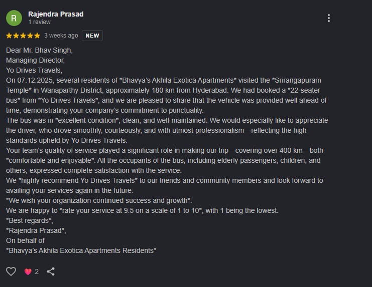The image size is (372, 287).
Task: Open Rajendra Prasad's profile name at top
Action: (56, 14)
